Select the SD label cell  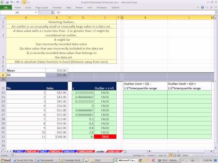26,75
